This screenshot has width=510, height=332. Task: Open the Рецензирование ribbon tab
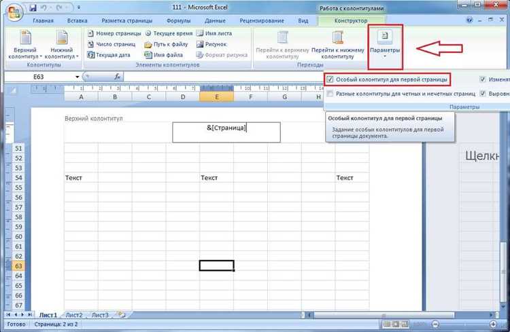[x=262, y=20]
